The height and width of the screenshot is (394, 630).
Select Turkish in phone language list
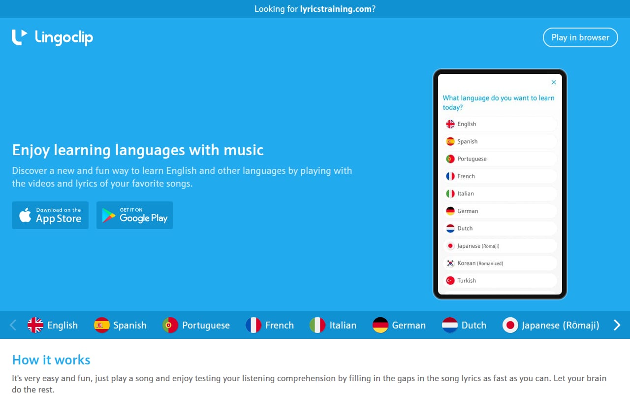500,280
